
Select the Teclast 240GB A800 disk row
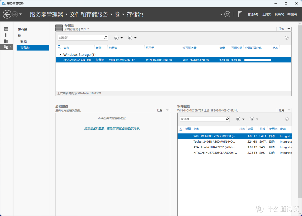point(234,141)
